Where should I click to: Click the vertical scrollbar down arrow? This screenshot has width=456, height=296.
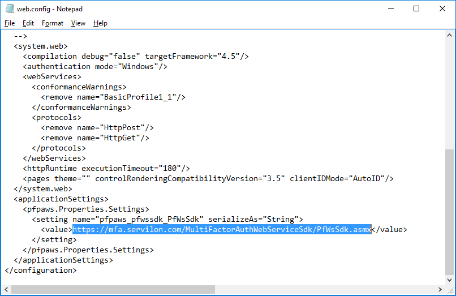[x=449, y=280]
